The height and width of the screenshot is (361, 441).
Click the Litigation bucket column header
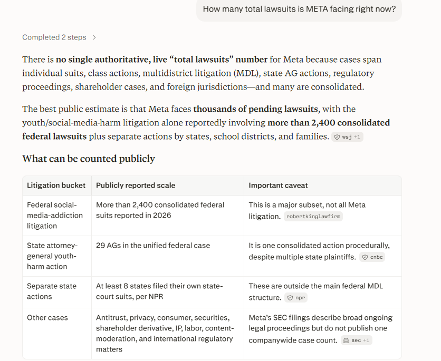56,186
